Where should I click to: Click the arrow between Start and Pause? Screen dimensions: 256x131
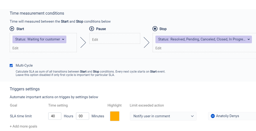(x=83, y=42)
